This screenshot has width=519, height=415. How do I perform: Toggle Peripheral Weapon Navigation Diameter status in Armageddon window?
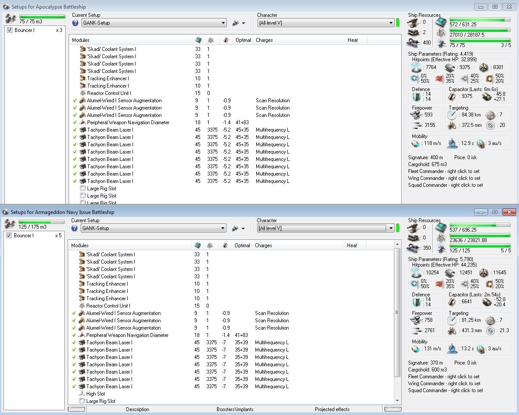[x=74, y=335]
